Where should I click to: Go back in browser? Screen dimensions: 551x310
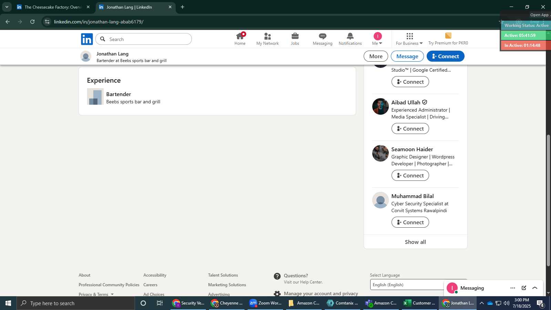pos(8,22)
